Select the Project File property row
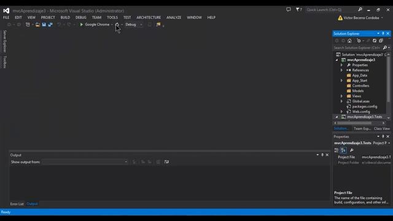This screenshot has height=221, width=393. pos(362,157)
